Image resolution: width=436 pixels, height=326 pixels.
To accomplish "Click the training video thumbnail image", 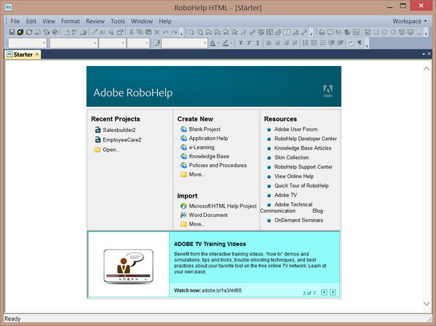I will pyautogui.click(x=129, y=266).
